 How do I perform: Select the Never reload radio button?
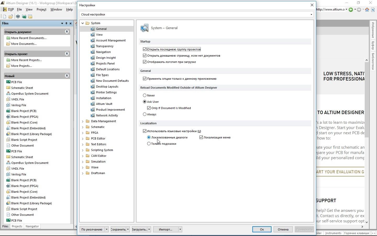145,95
